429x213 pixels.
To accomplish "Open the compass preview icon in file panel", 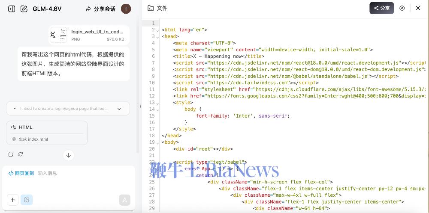I will click(402, 8).
